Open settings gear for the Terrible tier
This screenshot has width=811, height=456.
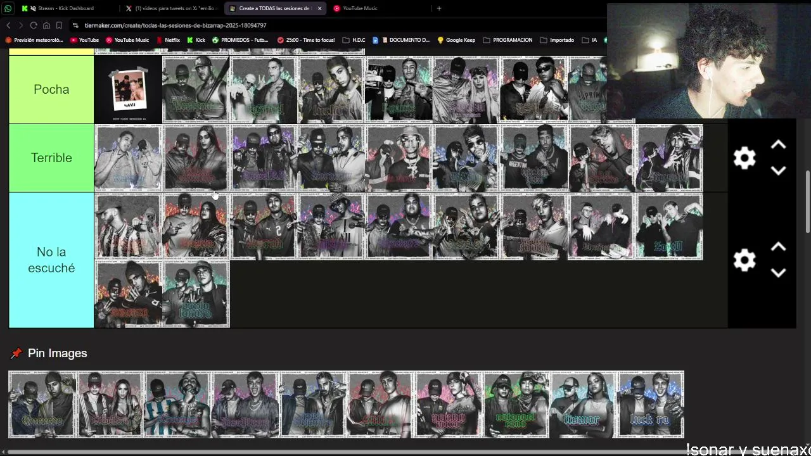point(744,158)
